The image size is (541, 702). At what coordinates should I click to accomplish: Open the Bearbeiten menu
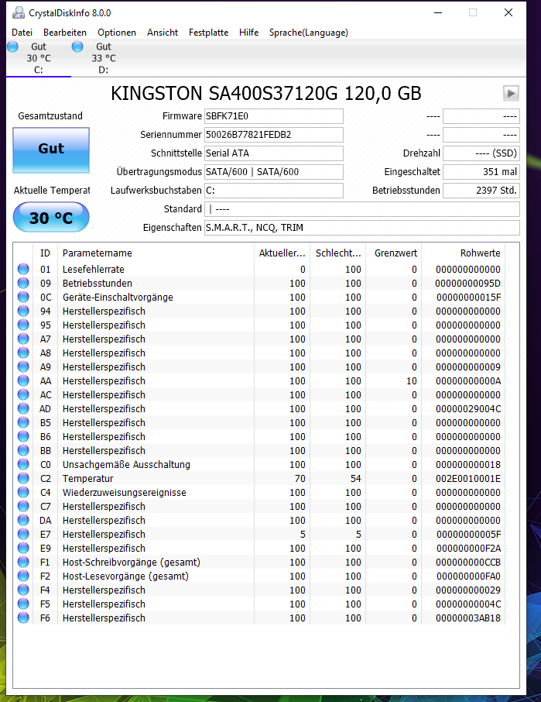[x=65, y=33]
